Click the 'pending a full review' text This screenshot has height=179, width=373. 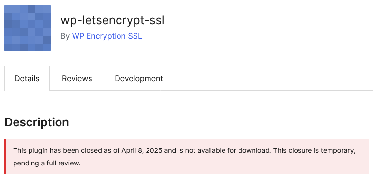(46, 164)
